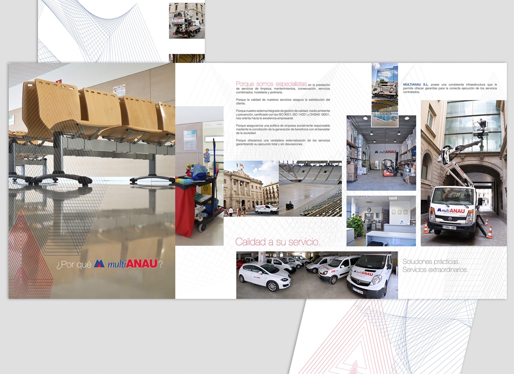Viewport: 514px width, 374px height.
Task: Open the small swimming pool photo
Action: pos(385,114)
